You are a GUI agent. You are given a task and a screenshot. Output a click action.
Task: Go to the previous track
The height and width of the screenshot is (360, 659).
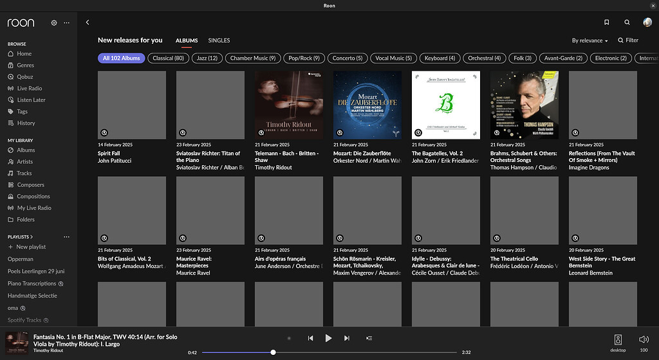click(310, 338)
